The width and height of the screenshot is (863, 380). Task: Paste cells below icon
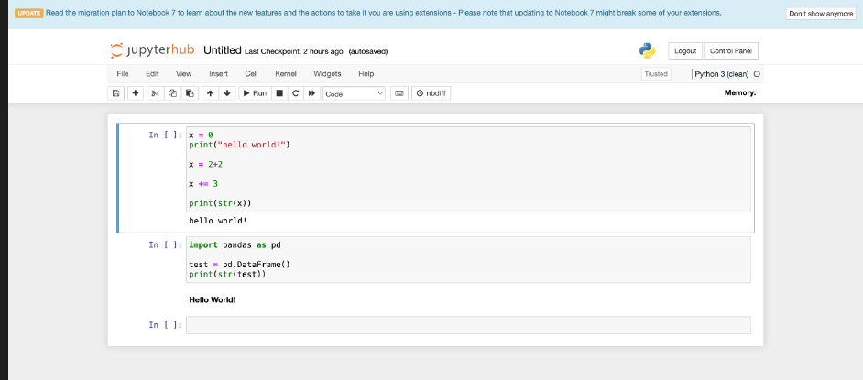point(190,93)
